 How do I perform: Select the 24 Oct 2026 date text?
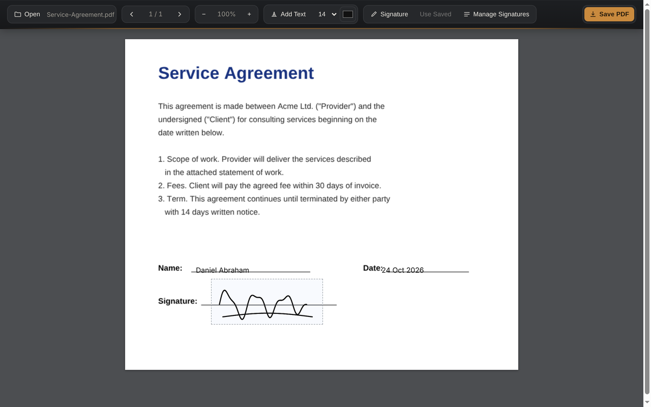click(402, 270)
